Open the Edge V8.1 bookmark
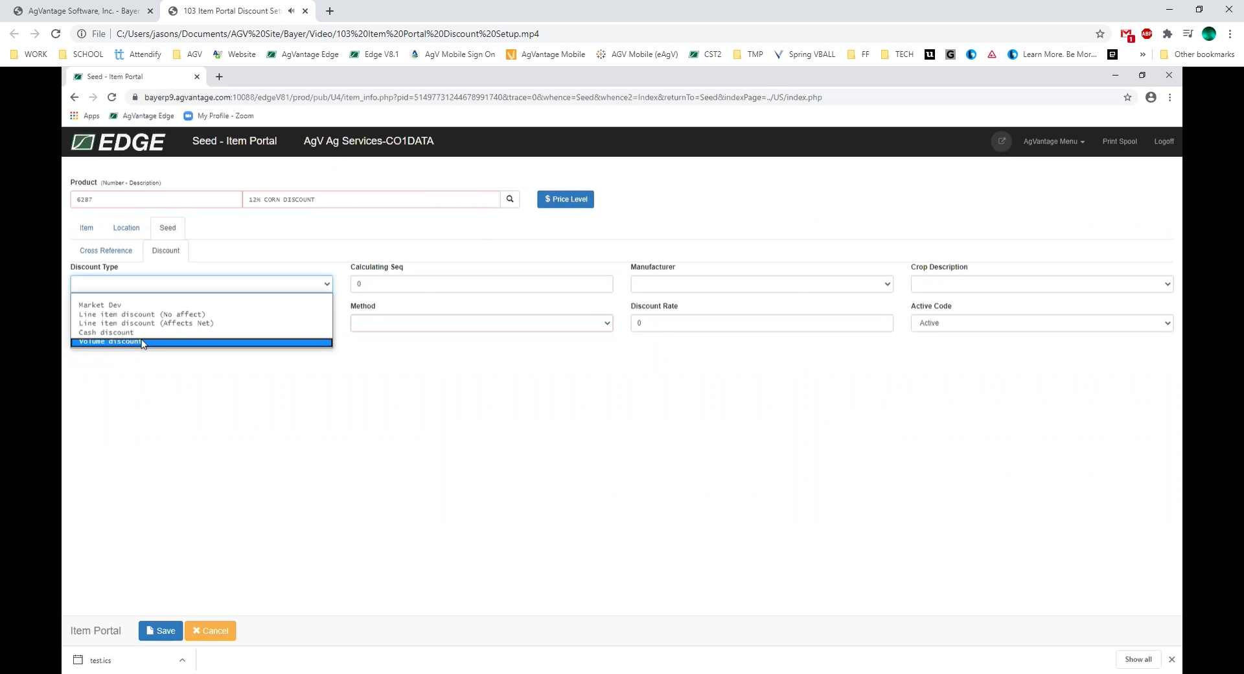 [374, 54]
